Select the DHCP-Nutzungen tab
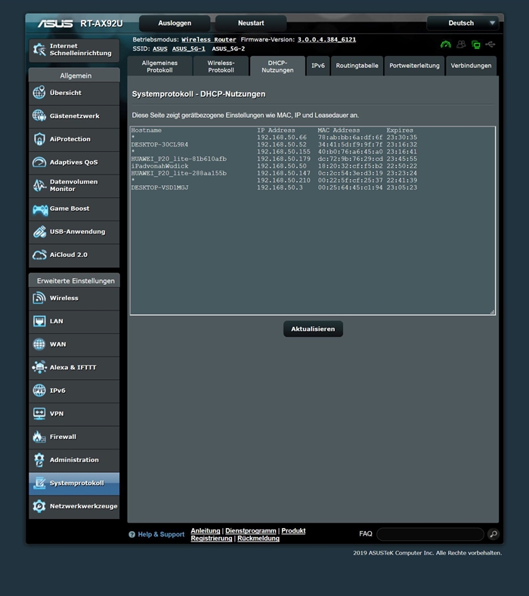529x596 pixels. pyautogui.click(x=277, y=66)
